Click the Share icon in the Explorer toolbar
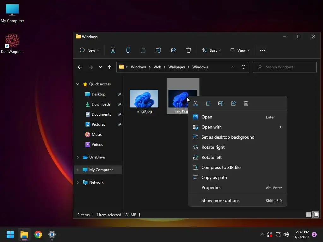Viewport: 323px width, 242px height. click(x=173, y=50)
